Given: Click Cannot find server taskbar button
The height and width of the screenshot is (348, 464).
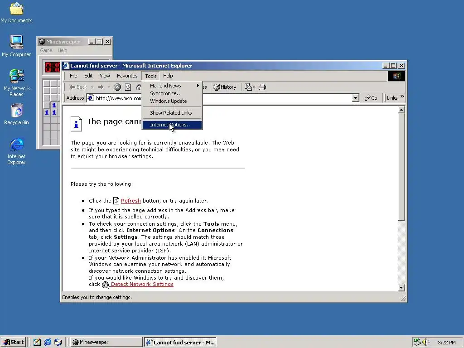Looking at the screenshot, I should click(180, 343).
